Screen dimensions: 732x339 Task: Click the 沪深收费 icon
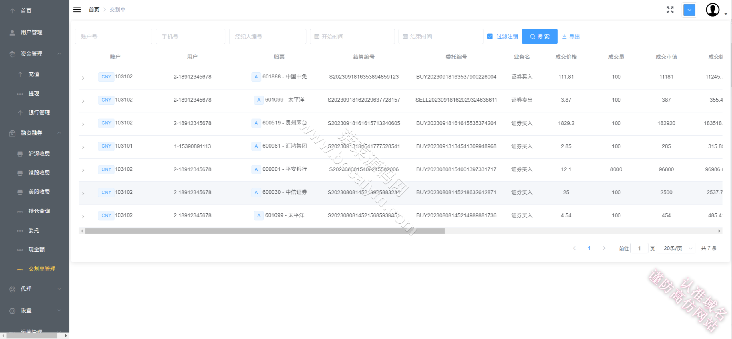tap(20, 154)
